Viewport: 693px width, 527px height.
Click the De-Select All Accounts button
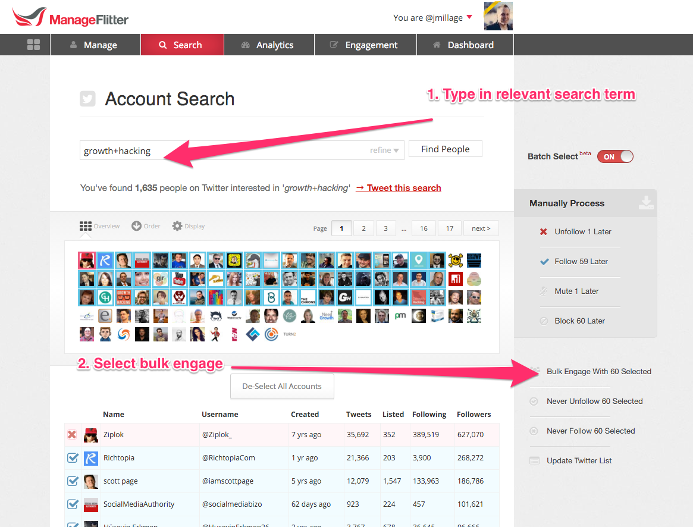point(282,387)
